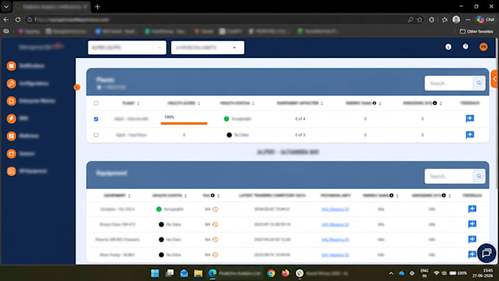Open the organization selector dropdown
499x281 pixels.
(127, 48)
